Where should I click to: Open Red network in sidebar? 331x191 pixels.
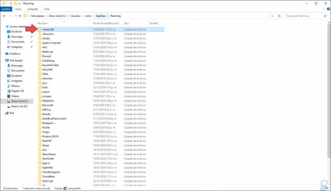[x=12, y=113]
